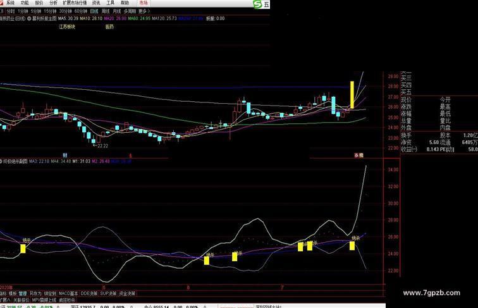
Task: Click the yellow 绝杀 signal bar near July end
Action: tap(352, 246)
